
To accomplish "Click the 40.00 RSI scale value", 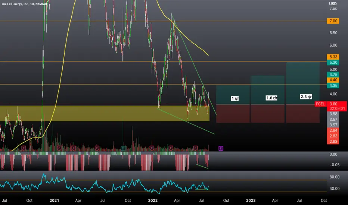I will click(x=335, y=189).
